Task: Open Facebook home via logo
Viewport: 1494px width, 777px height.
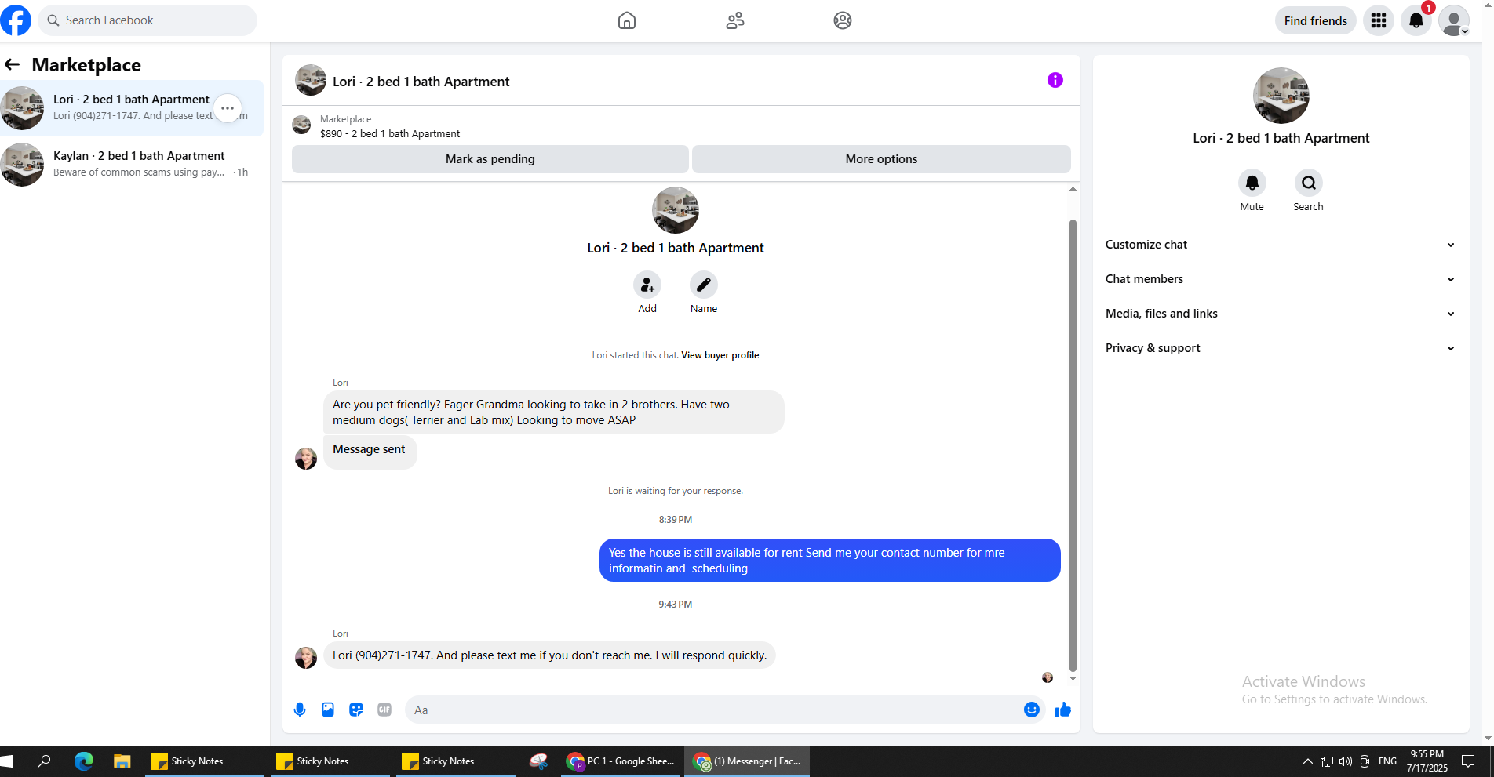Action: 16,20
